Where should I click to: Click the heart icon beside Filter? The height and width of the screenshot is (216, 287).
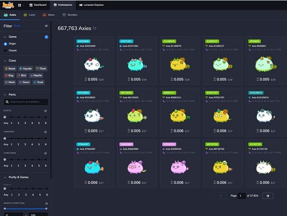[x=46, y=26]
